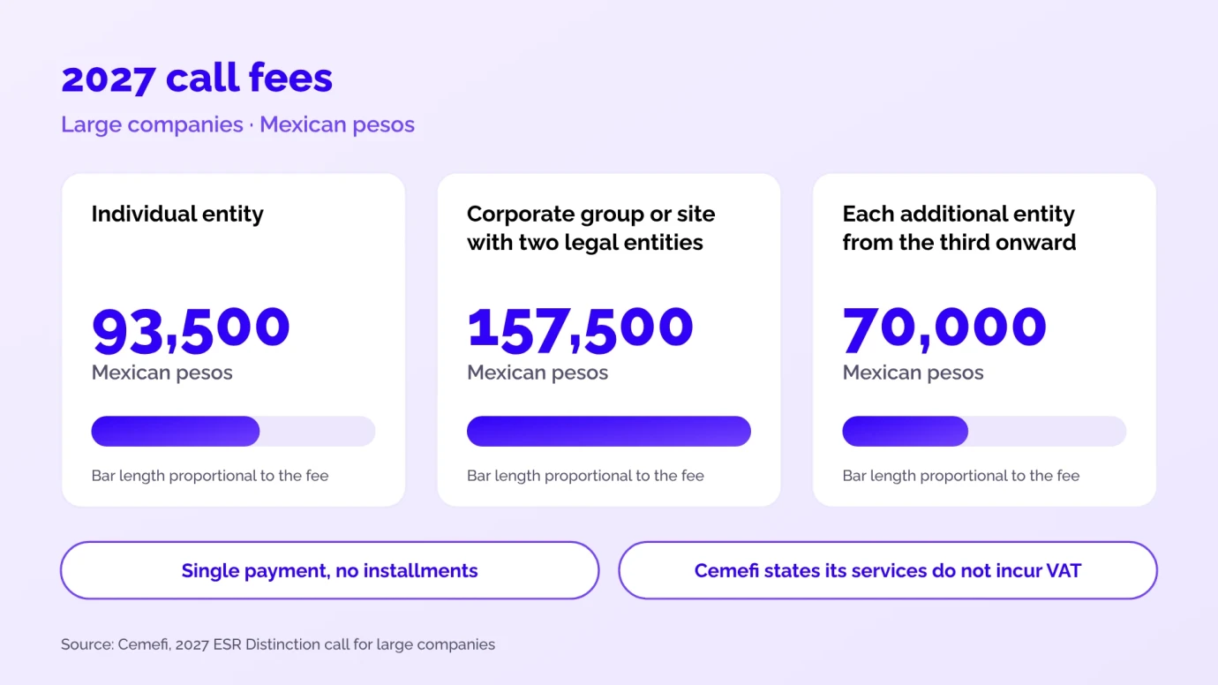Screen dimensions: 1218x685
Task: Click the "Each additional entity from the third onward" heading
Action: point(959,228)
